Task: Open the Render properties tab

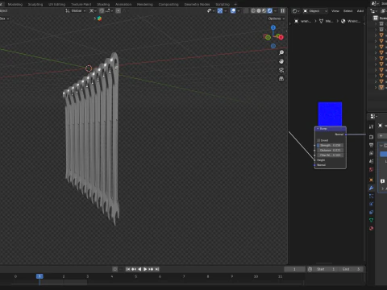Action: pos(371,137)
